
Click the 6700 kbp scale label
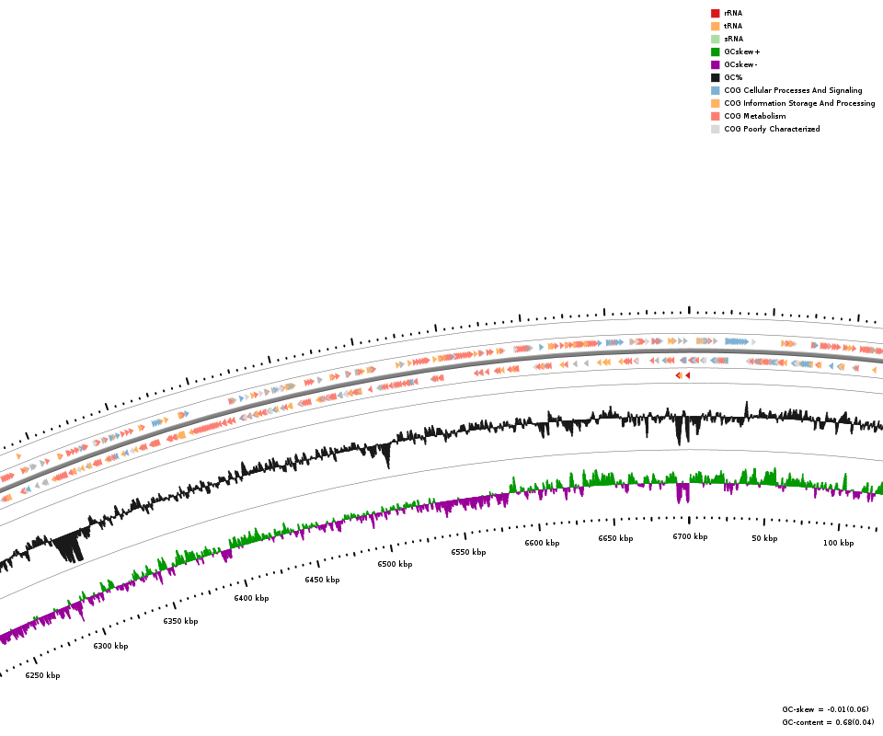pos(690,536)
